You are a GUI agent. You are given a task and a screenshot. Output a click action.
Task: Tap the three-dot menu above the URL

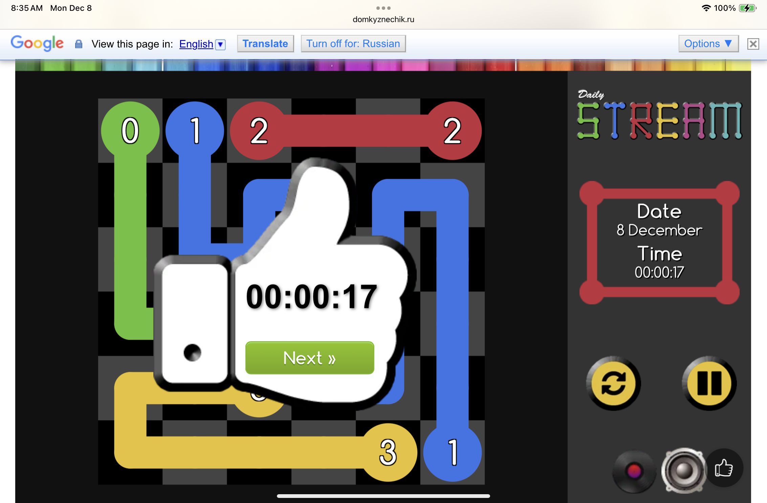coord(383,8)
